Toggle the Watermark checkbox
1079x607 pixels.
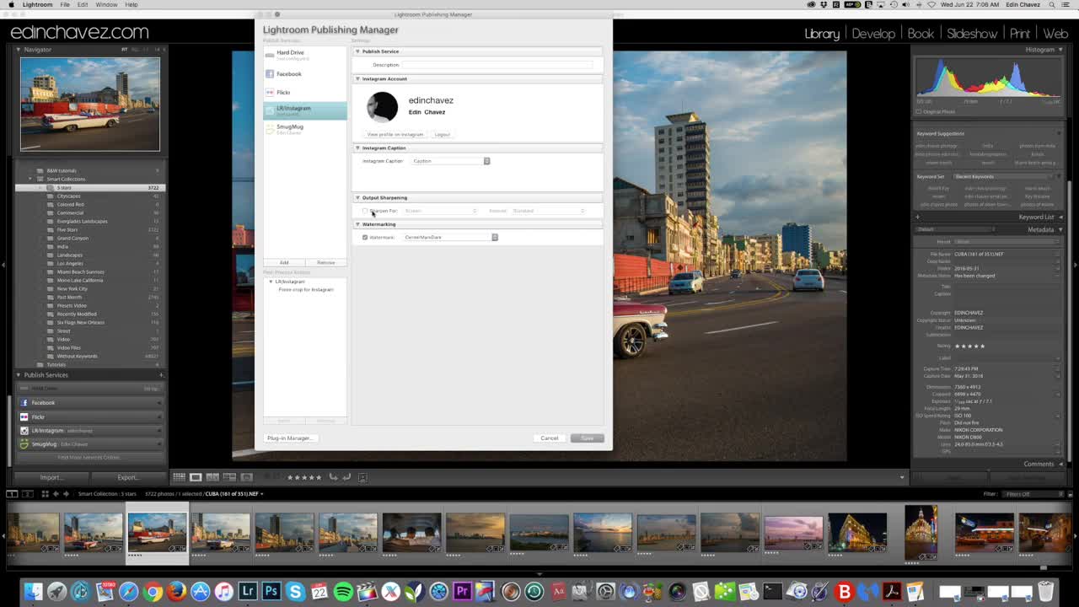click(x=365, y=238)
